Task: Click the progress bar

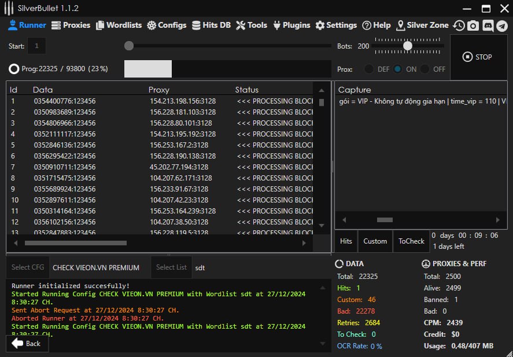Action: tap(228, 69)
